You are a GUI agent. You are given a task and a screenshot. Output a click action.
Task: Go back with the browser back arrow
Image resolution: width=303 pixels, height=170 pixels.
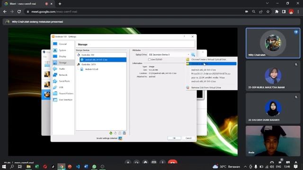tap(5, 11)
